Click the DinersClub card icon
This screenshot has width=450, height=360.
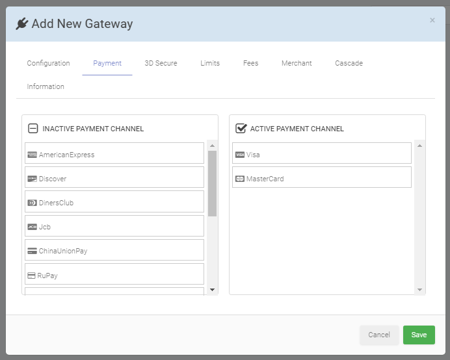[32, 203]
